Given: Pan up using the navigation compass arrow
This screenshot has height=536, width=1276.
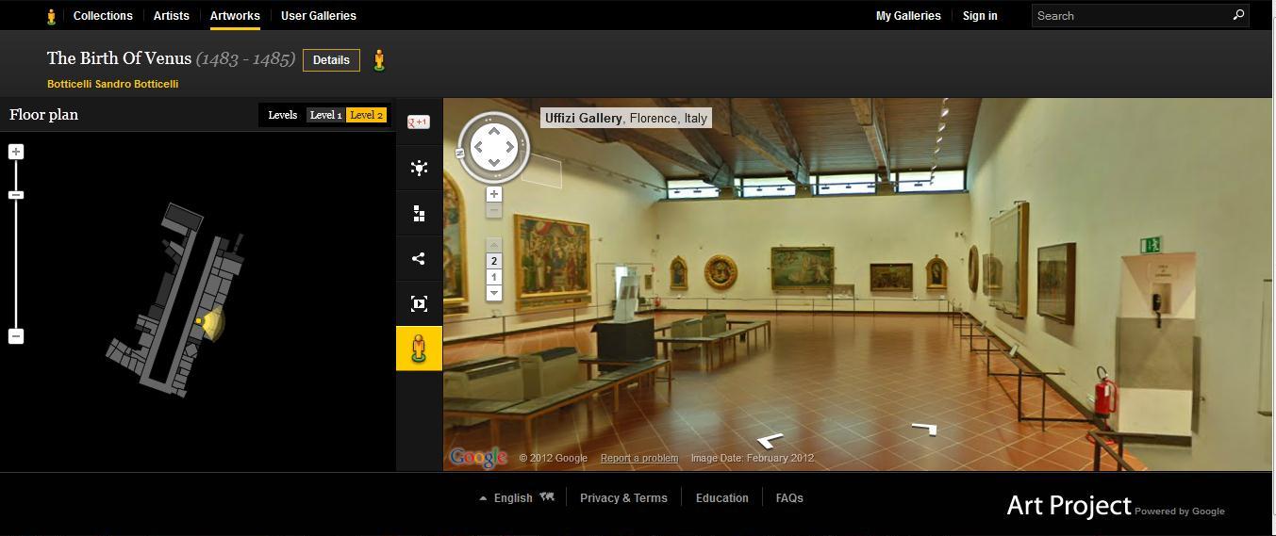Looking at the screenshot, I should [493, 131].
